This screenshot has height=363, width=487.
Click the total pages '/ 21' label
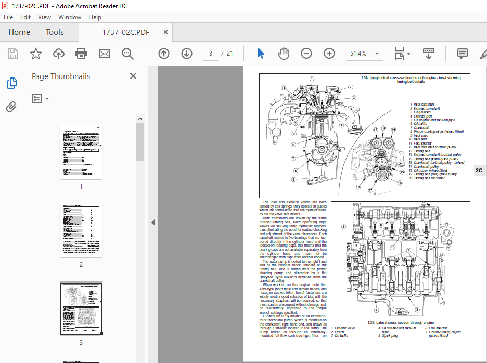pos(227,54)
